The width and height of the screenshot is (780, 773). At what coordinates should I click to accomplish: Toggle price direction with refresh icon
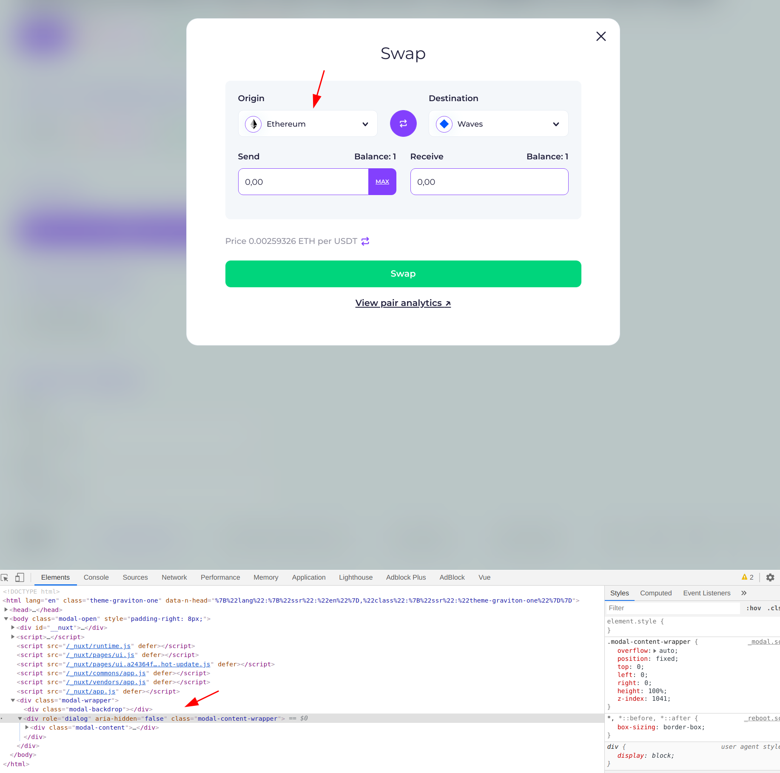(x=365, y=241)
